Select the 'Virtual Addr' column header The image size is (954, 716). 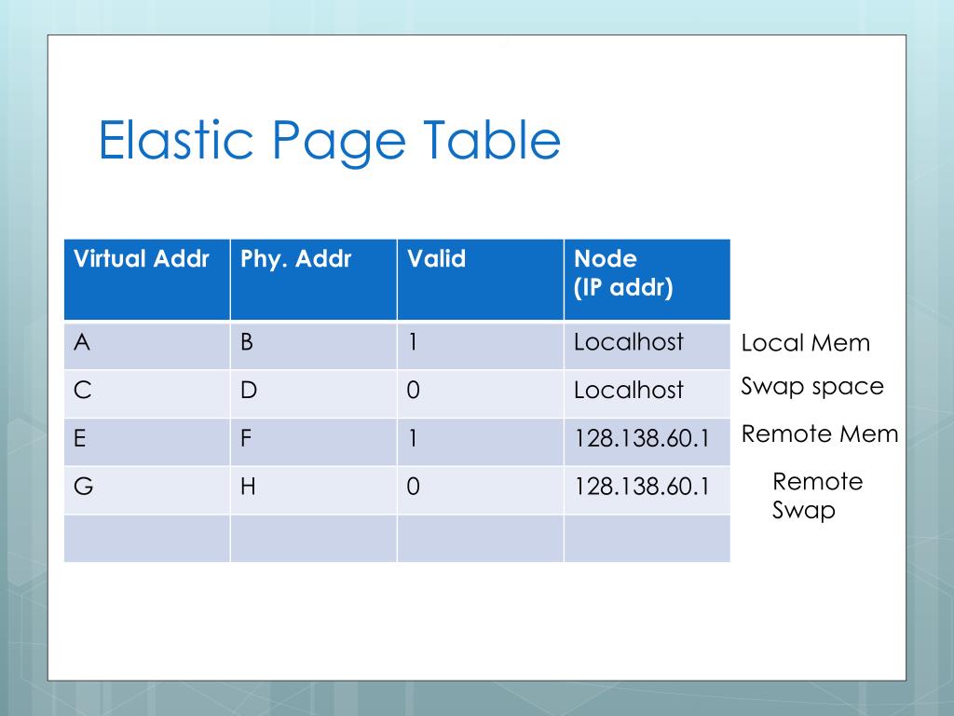click(x=147, y=280)
